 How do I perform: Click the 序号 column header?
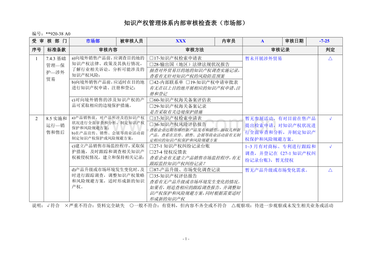[x=36, y=50]
